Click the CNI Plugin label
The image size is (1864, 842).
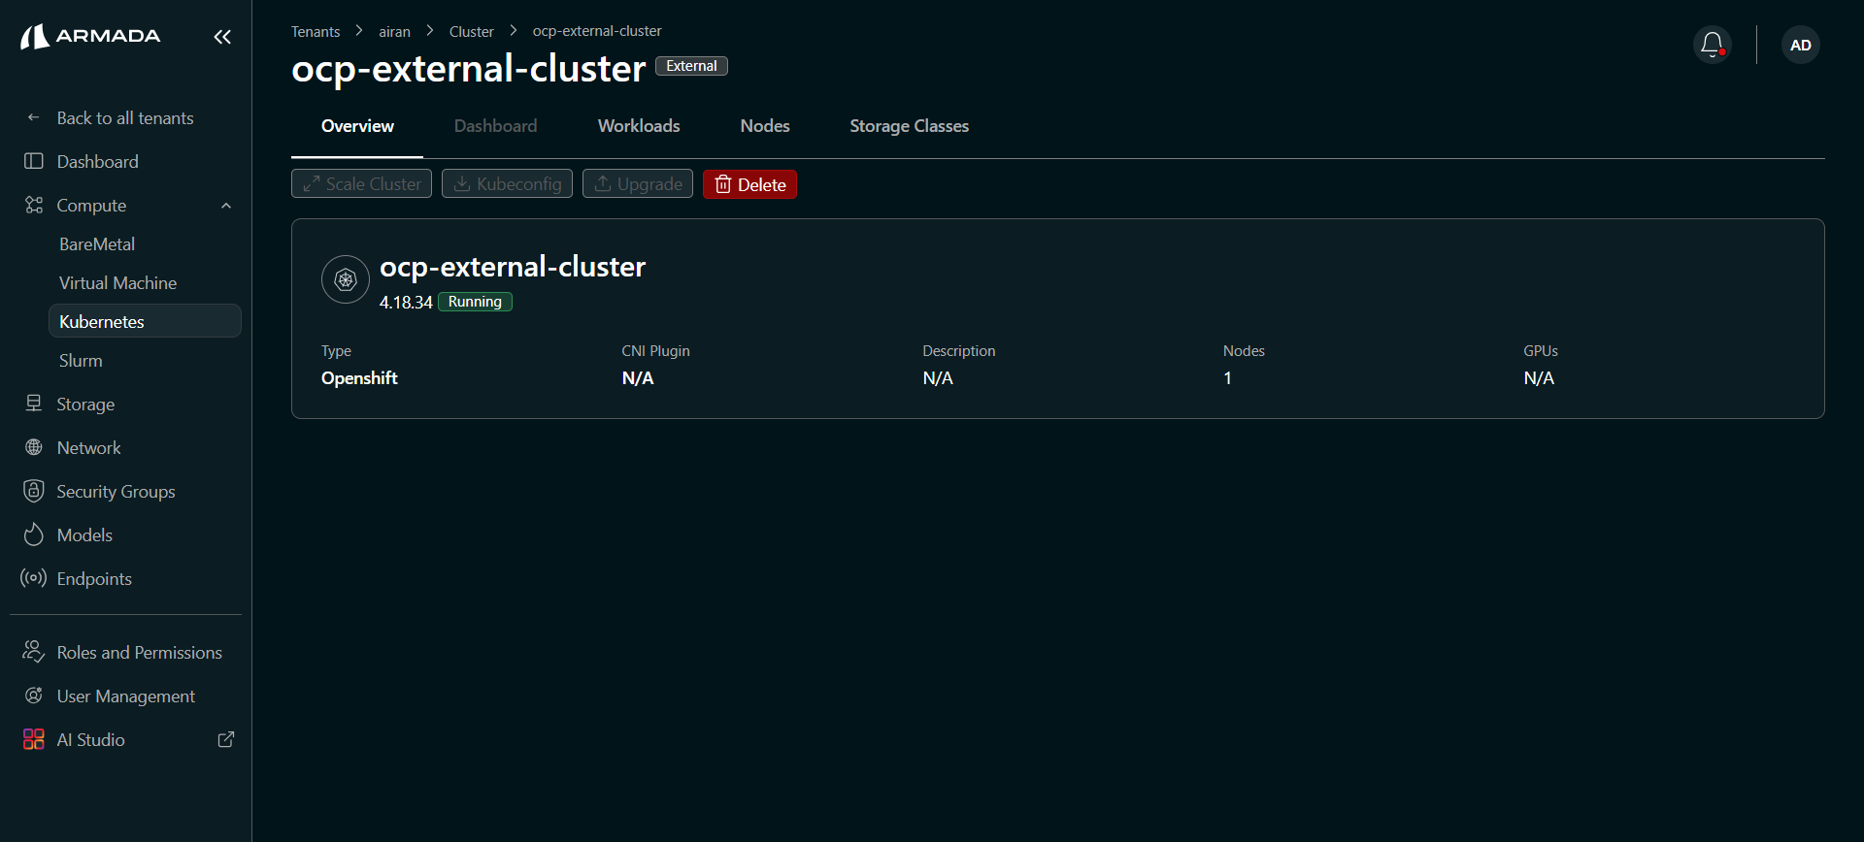point(655,350)
